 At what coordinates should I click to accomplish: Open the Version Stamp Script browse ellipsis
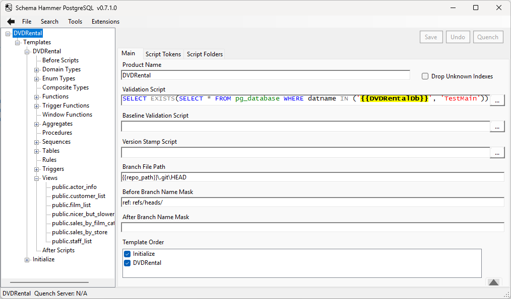497,152
